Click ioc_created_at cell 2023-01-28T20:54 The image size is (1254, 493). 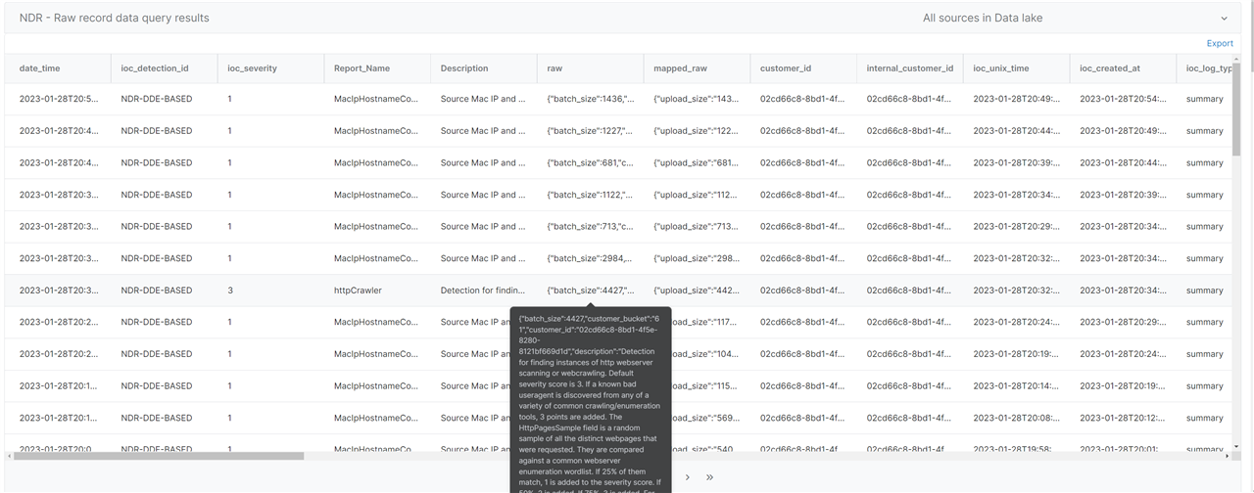1123,99
